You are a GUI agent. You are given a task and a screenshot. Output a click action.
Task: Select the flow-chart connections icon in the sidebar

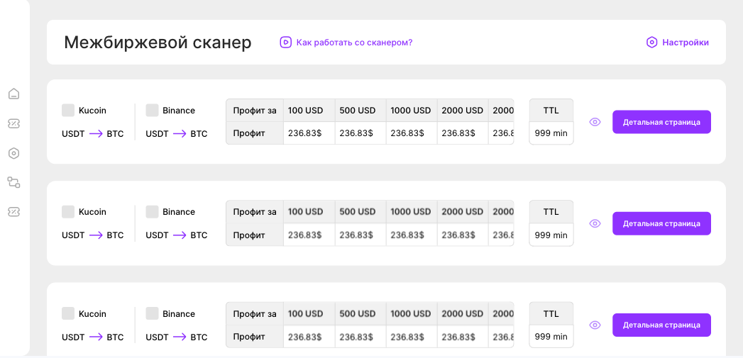(x=13, y=182)
